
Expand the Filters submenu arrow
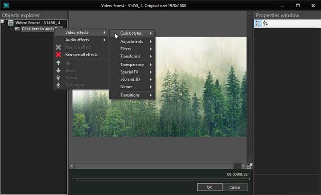(x=151, y=49)
